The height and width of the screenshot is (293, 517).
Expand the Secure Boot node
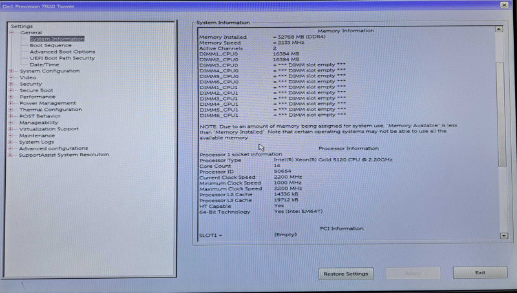pos(11,90)
